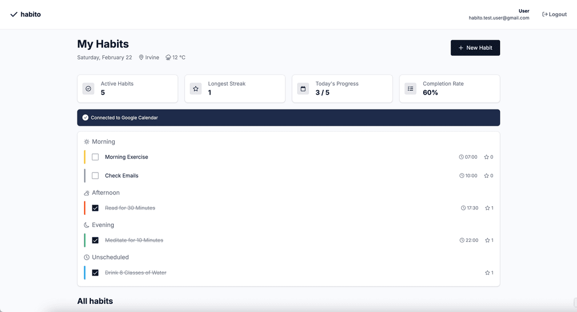
Task: Click the clock icon beside Morning Exercise time
Action: (x=462, y=157)
